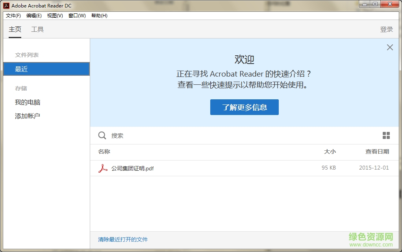Switch to the 工具 tab
402x252 pixels.
tap(37, 29)
